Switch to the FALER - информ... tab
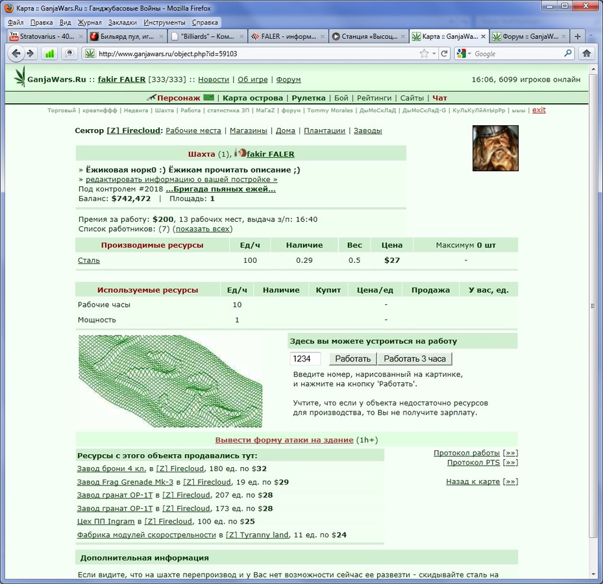 tap(287, 36)
